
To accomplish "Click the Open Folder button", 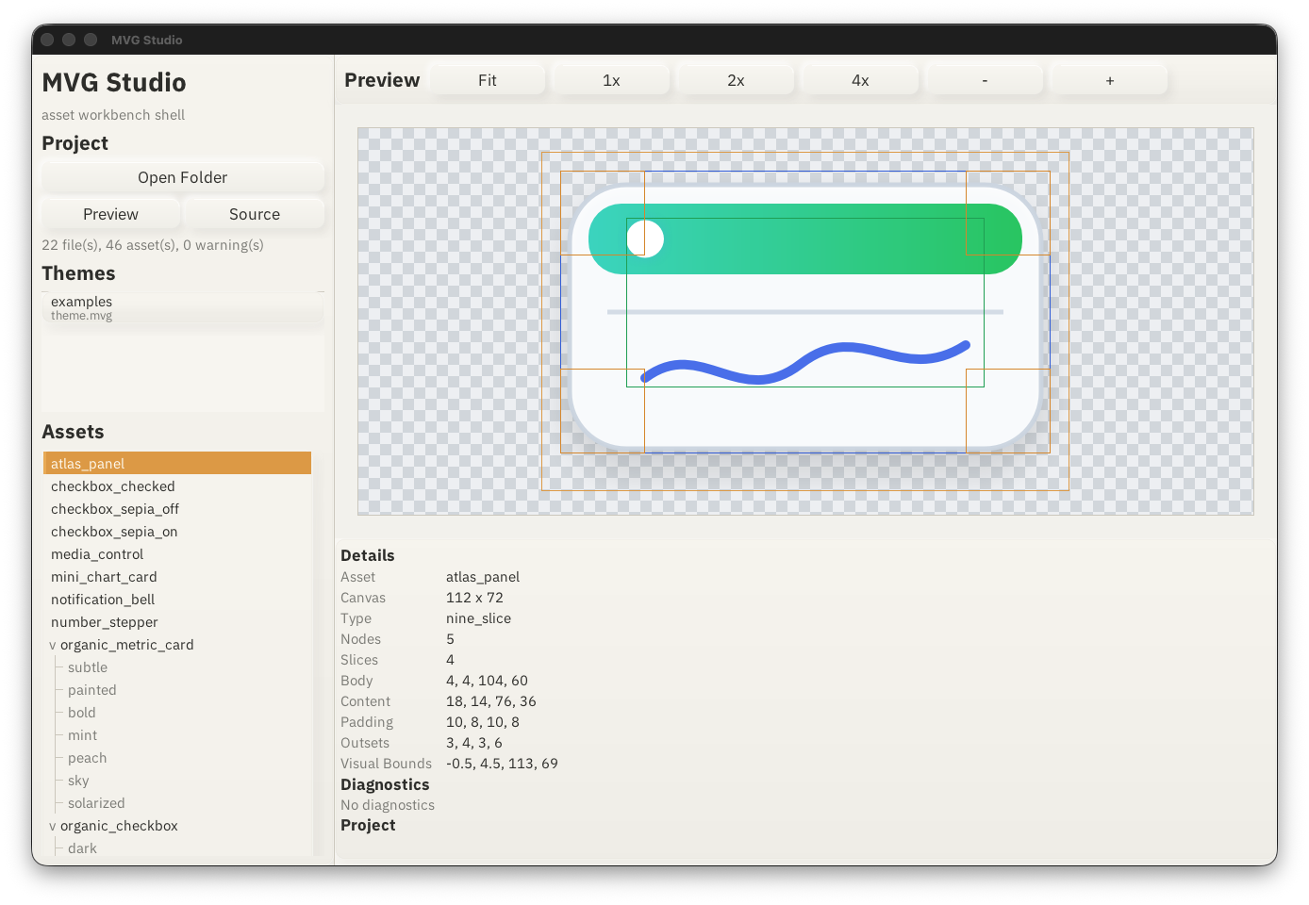I will (x=182, y=177).
